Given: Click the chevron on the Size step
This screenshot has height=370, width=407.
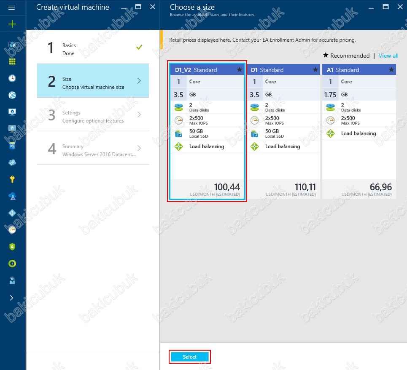Looking at the screenshot, I should tap(139, 81).
